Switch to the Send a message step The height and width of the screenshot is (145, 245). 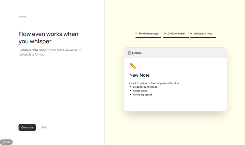[x=148, y=34]
